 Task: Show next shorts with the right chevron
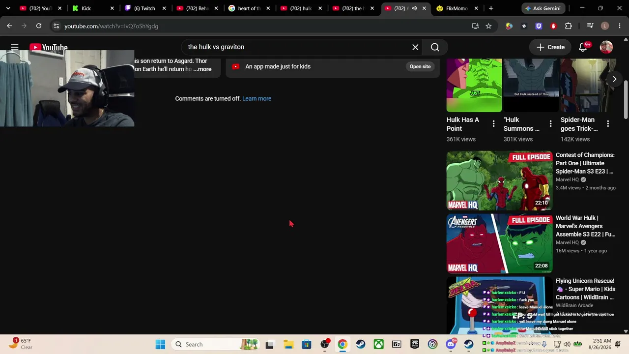coord(614,79)
